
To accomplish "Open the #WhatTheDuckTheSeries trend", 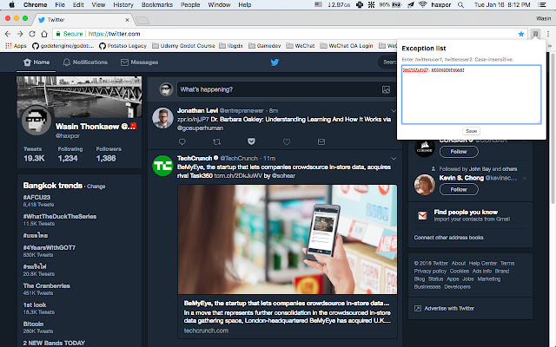I will pos(60,216).
